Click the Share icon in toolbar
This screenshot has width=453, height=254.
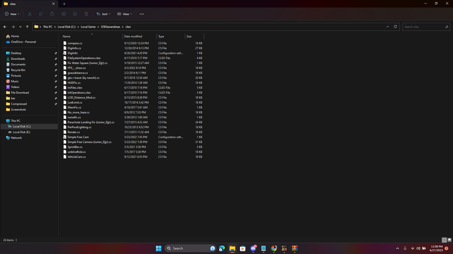(75, 14)
